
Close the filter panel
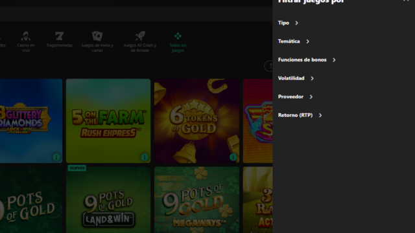point(406,1)
